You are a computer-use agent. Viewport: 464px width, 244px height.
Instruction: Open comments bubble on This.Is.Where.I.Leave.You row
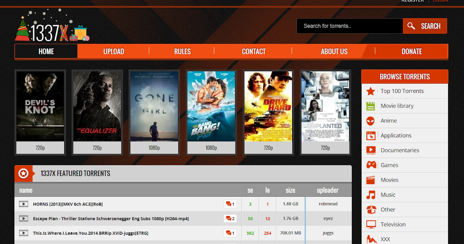230,233
